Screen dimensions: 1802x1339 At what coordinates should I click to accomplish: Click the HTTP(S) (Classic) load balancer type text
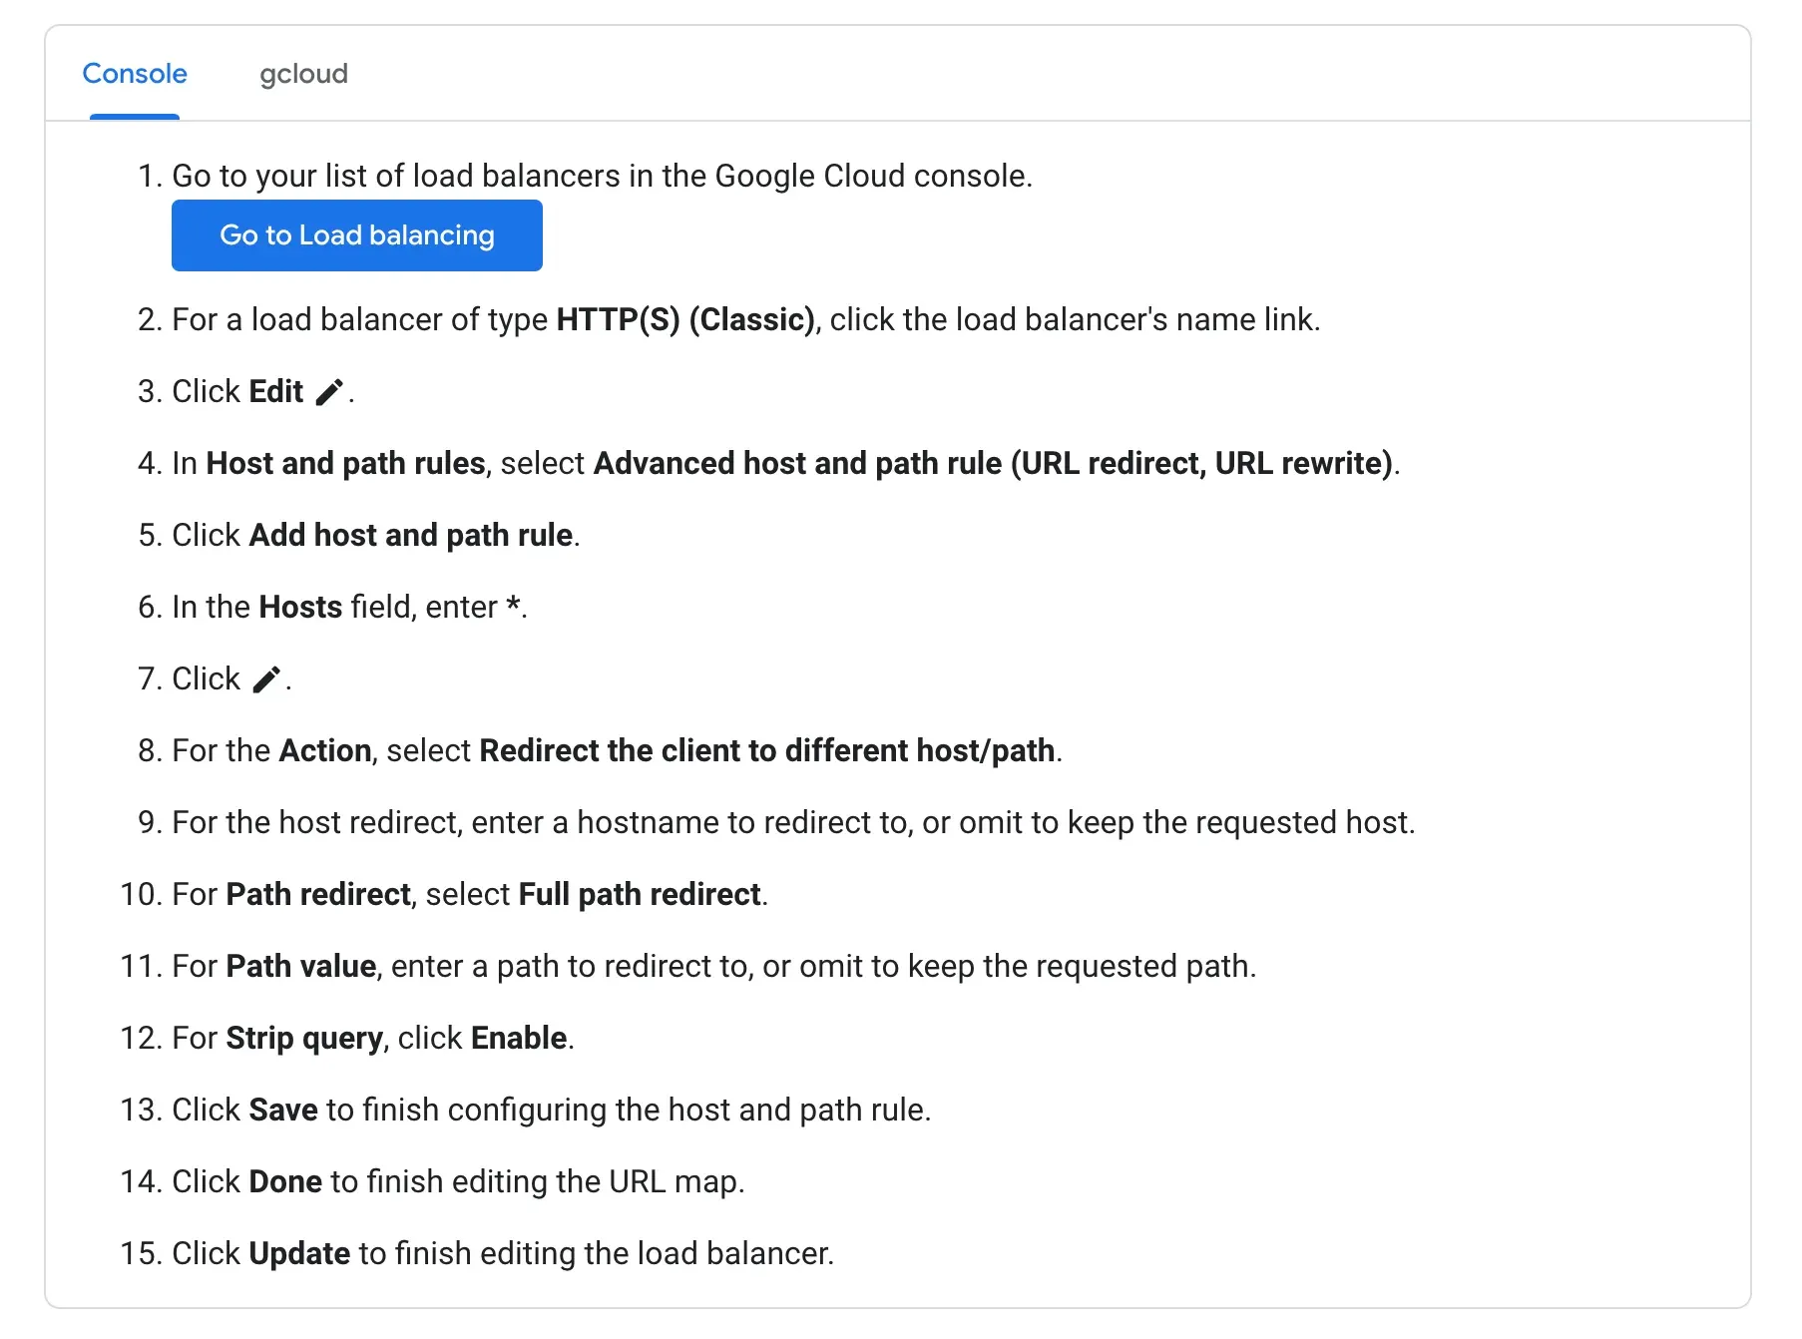click(683, 319)
